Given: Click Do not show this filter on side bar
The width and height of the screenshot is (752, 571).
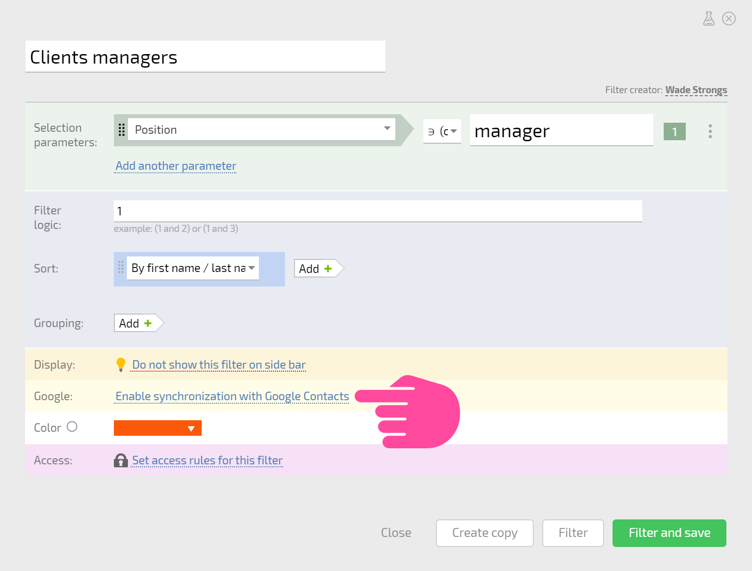Looking at the screenshot, I should (219, 365).
